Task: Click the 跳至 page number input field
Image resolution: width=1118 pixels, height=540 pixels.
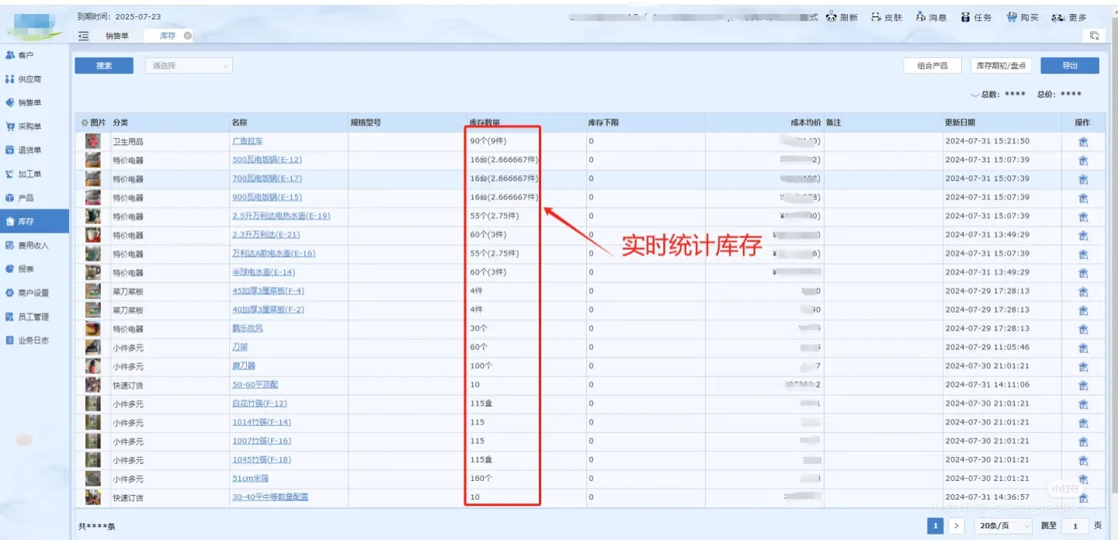Action: [1075, 525]
